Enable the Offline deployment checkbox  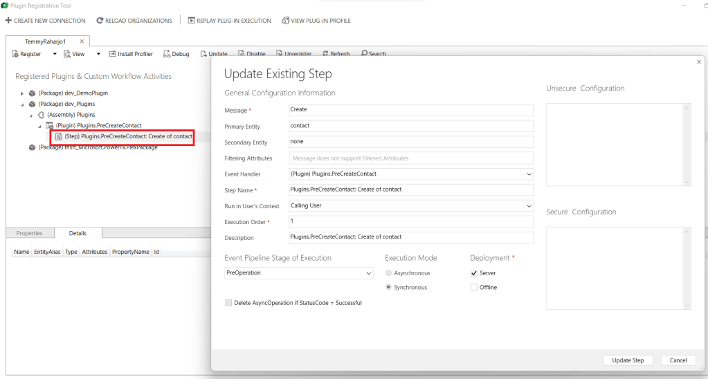click(473, 287)
